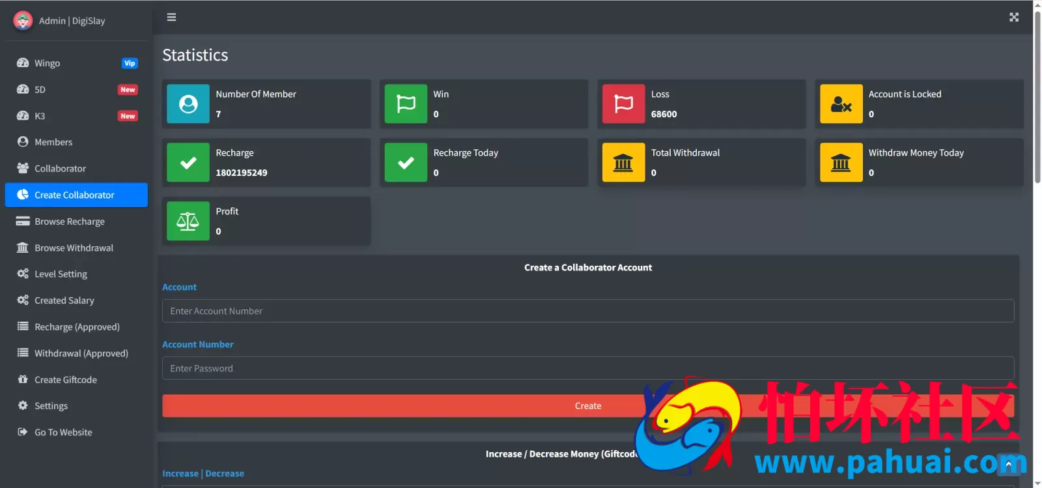The height and width of the screenshot is (488, 1042).
Task: Click the Recharge Today checkmark icon
Action: pos(406,163)
